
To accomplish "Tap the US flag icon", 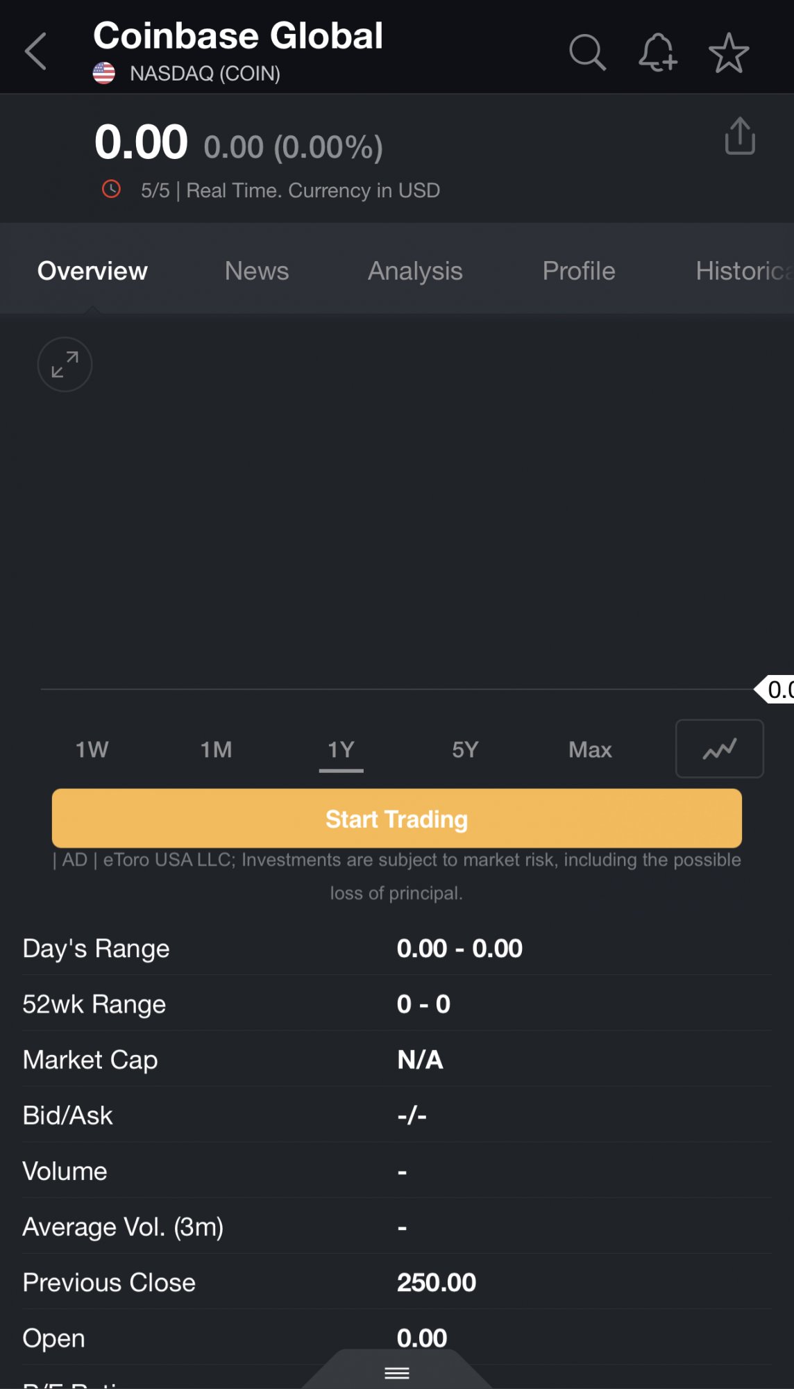I will click(x=104, y=73).
